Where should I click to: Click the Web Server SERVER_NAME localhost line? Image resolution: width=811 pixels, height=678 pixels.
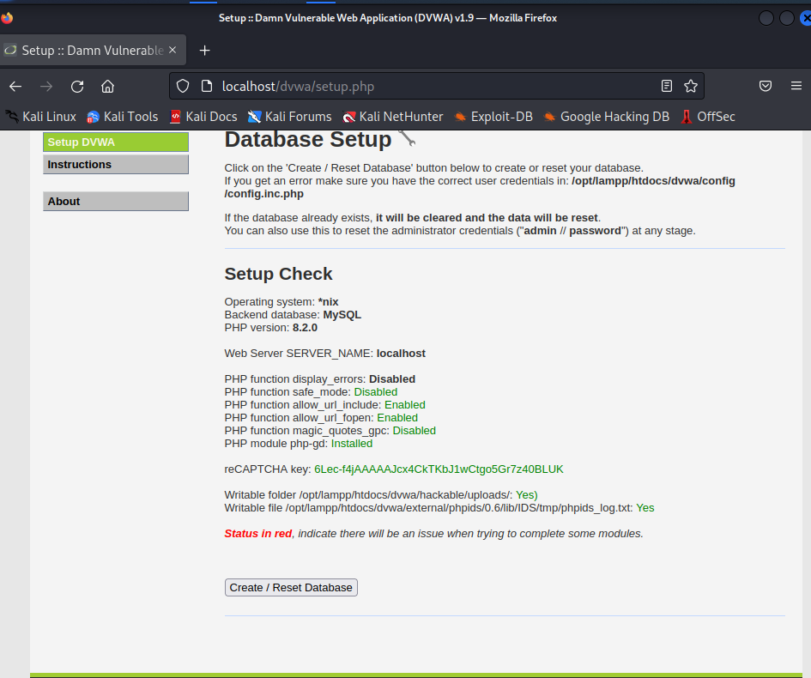[324, 354]
